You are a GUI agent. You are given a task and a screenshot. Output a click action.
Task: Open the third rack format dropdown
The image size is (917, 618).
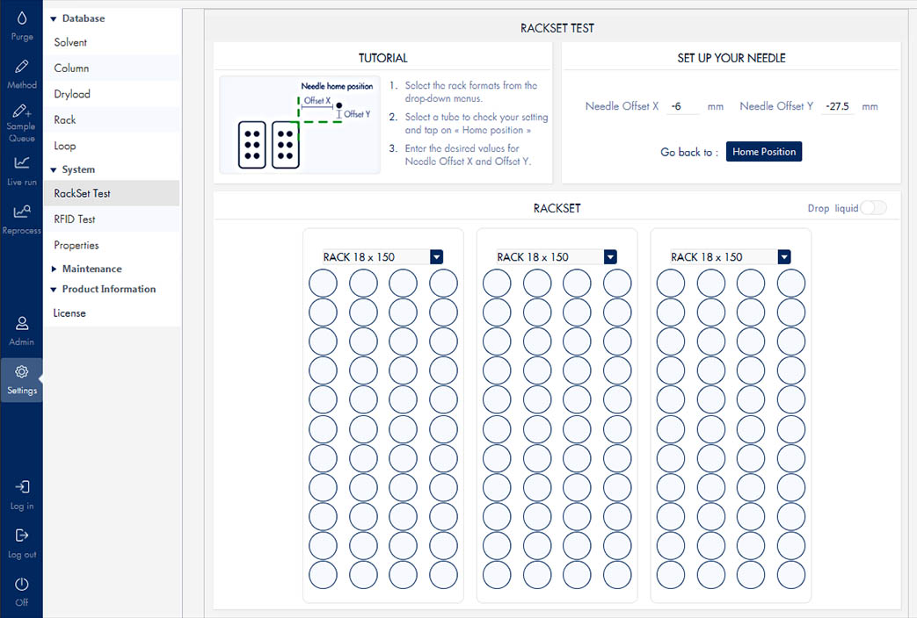click(x=784, y=256)
